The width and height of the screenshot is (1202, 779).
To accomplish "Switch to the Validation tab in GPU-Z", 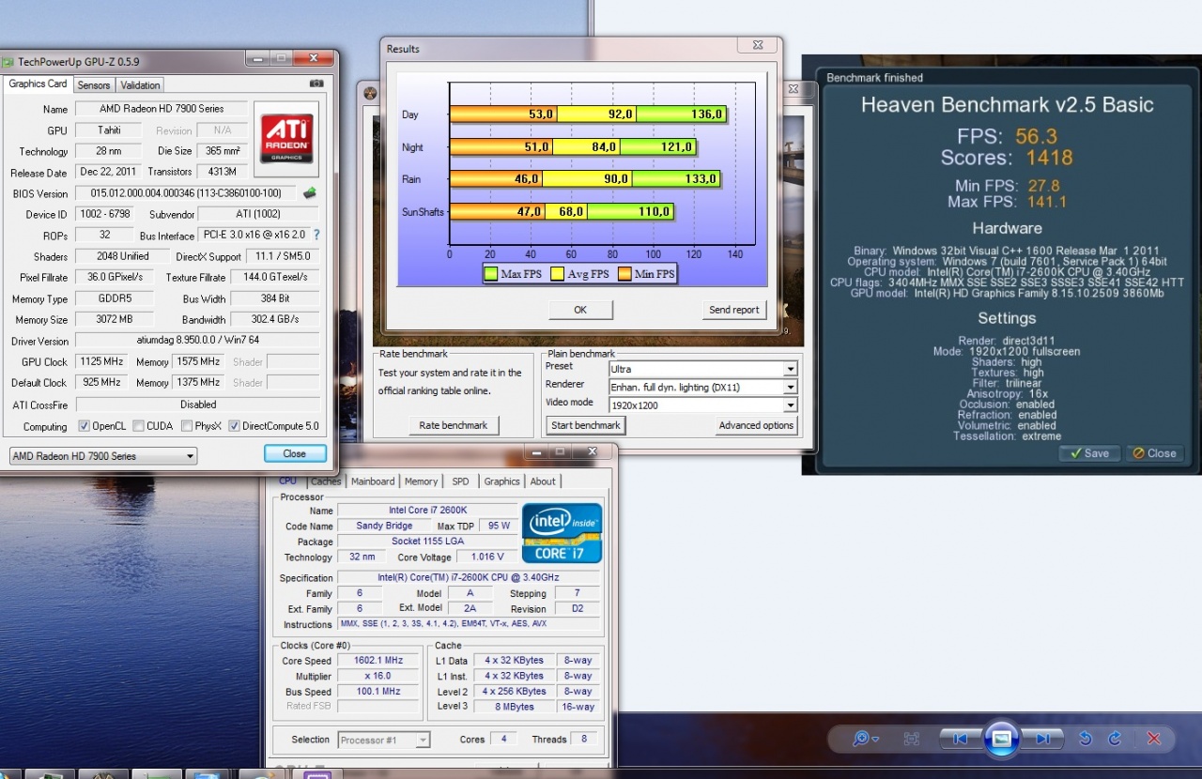I will [x=142, y=84].
